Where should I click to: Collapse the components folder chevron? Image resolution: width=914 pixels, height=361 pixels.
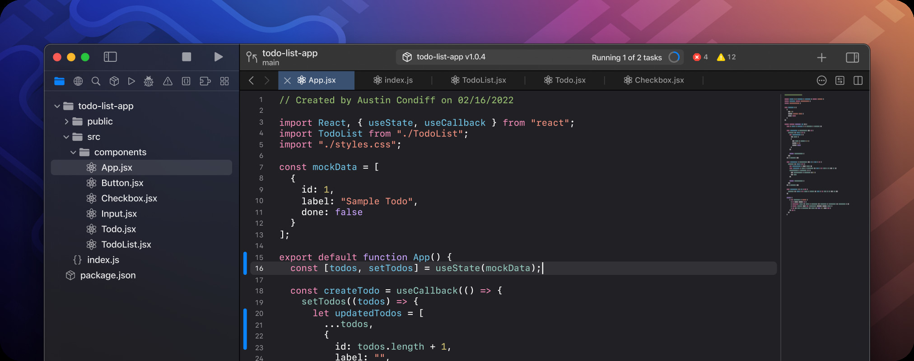coord(73,152)
